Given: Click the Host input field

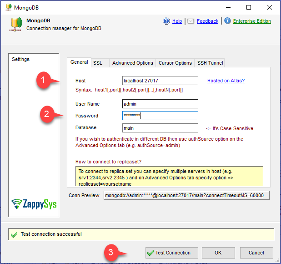Looking at the screenshot, I should 160,81.
